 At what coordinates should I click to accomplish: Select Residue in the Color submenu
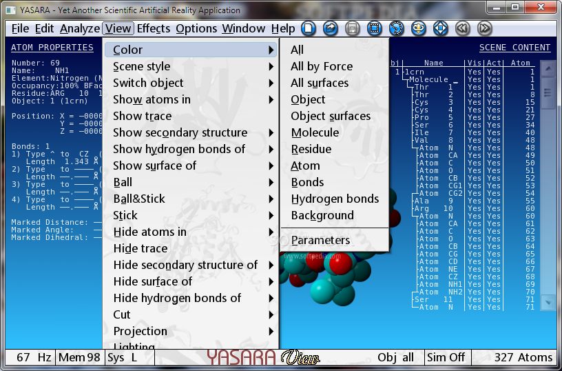(335, 149)
